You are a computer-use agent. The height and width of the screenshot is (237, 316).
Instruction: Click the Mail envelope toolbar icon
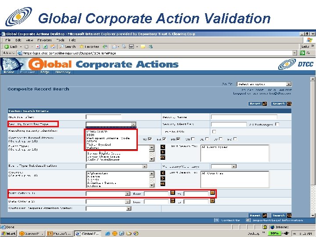click(x=115, y=47)
